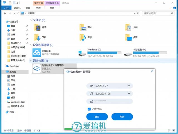Expand the ribbon chevron
This screenshot has width=178, height=134.
[x=170, y=8]
